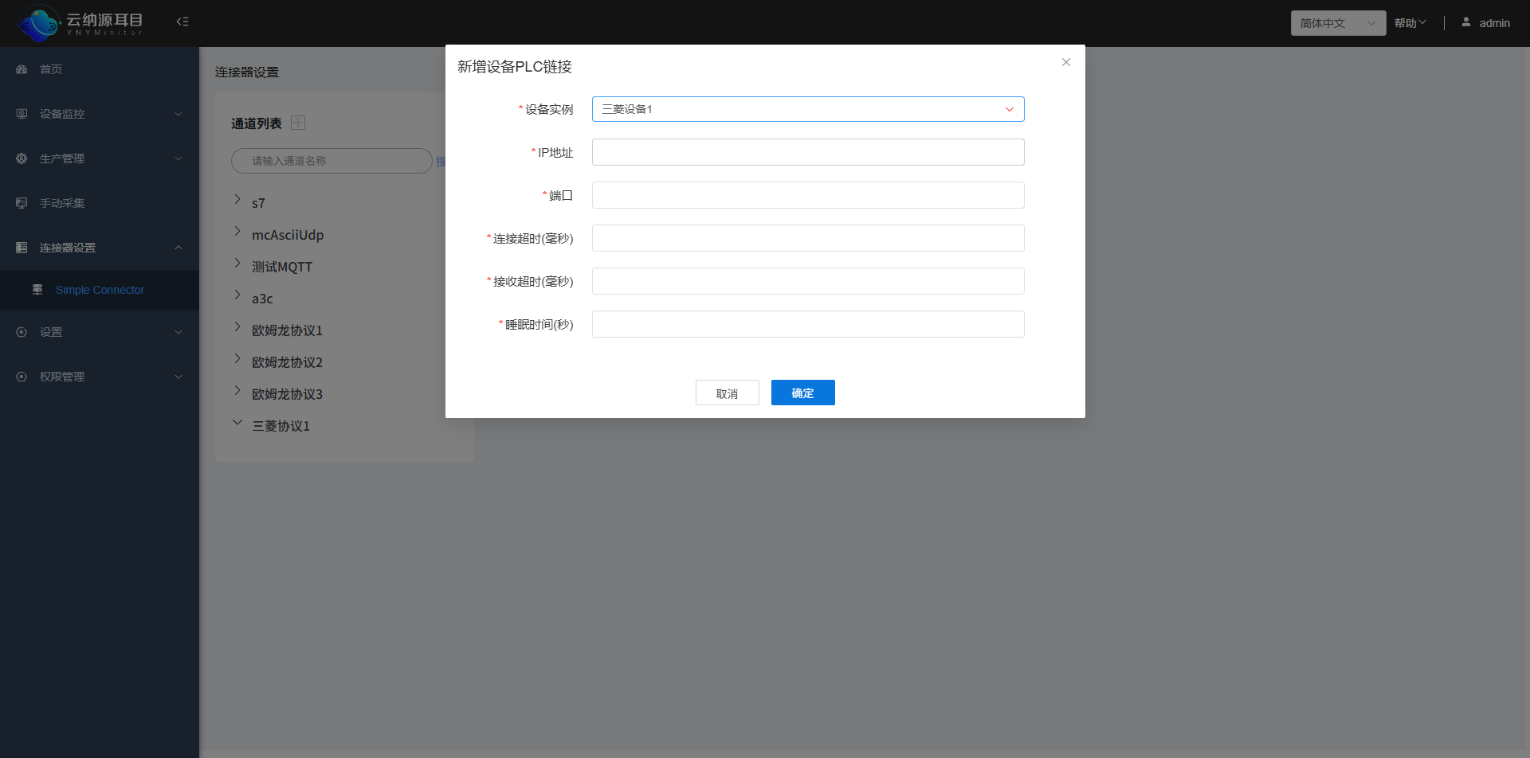Click the admin user avatar icon
The width and height of the screenshot is (1530, 758).
tap(1465, 22)
